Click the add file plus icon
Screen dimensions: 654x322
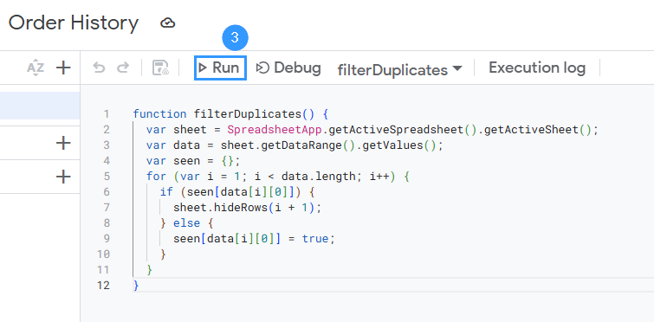point(63,68)
